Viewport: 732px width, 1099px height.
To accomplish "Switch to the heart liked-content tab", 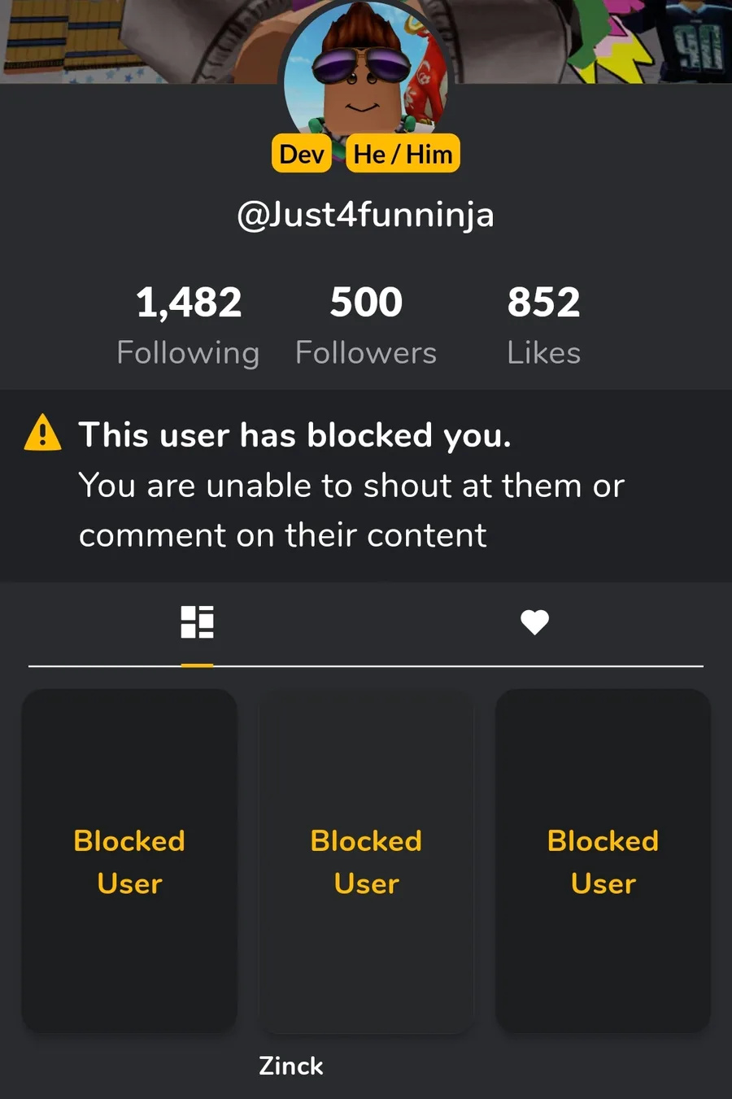I will coord(534,622).
